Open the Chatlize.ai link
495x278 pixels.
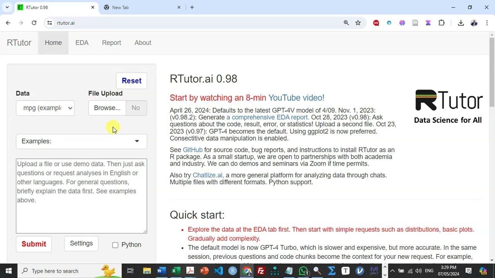coord(208,175)
